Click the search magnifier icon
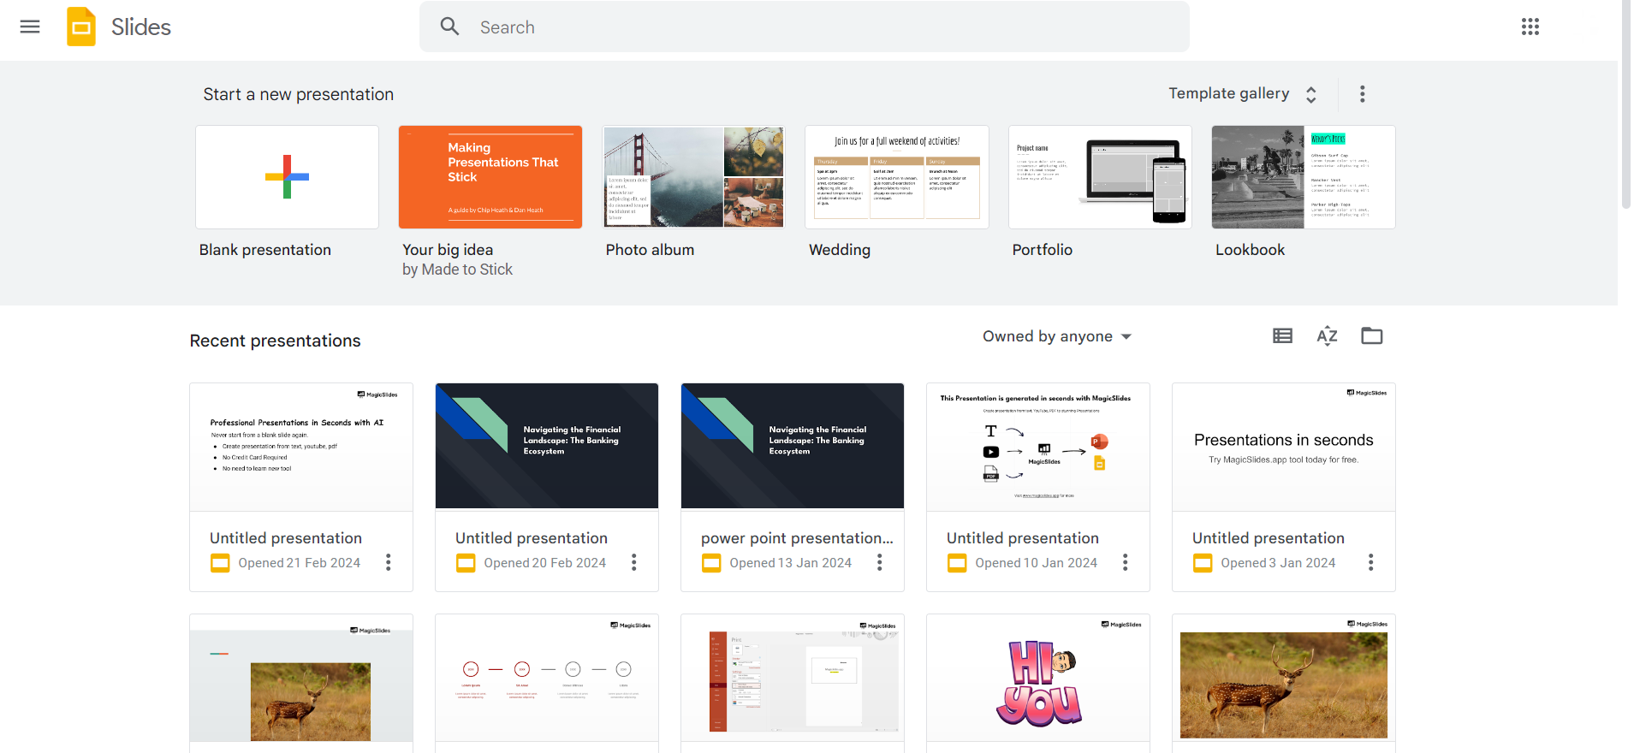Screen dimensions: 1634x753 449,27
